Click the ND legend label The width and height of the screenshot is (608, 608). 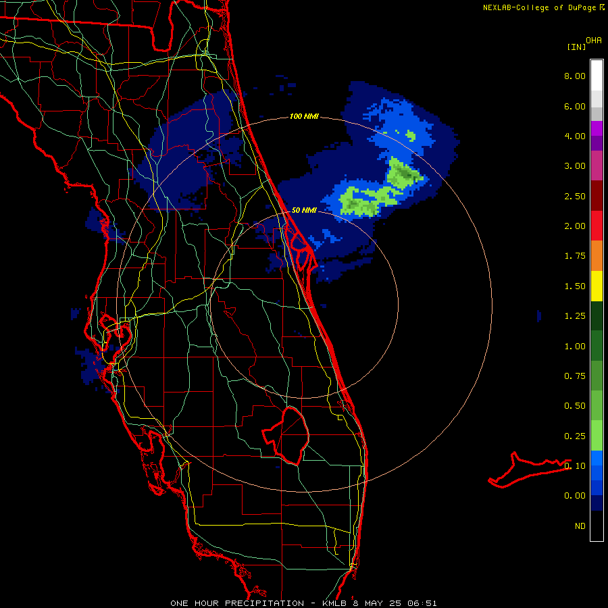580,526
